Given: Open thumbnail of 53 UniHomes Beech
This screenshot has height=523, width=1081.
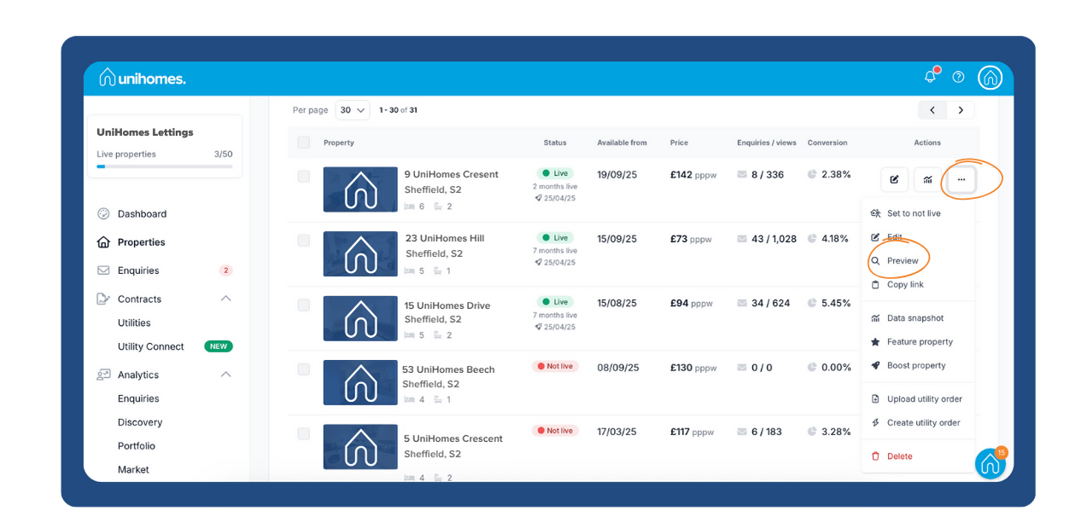Looking at the screenshot, I should (x=360, y=382).
